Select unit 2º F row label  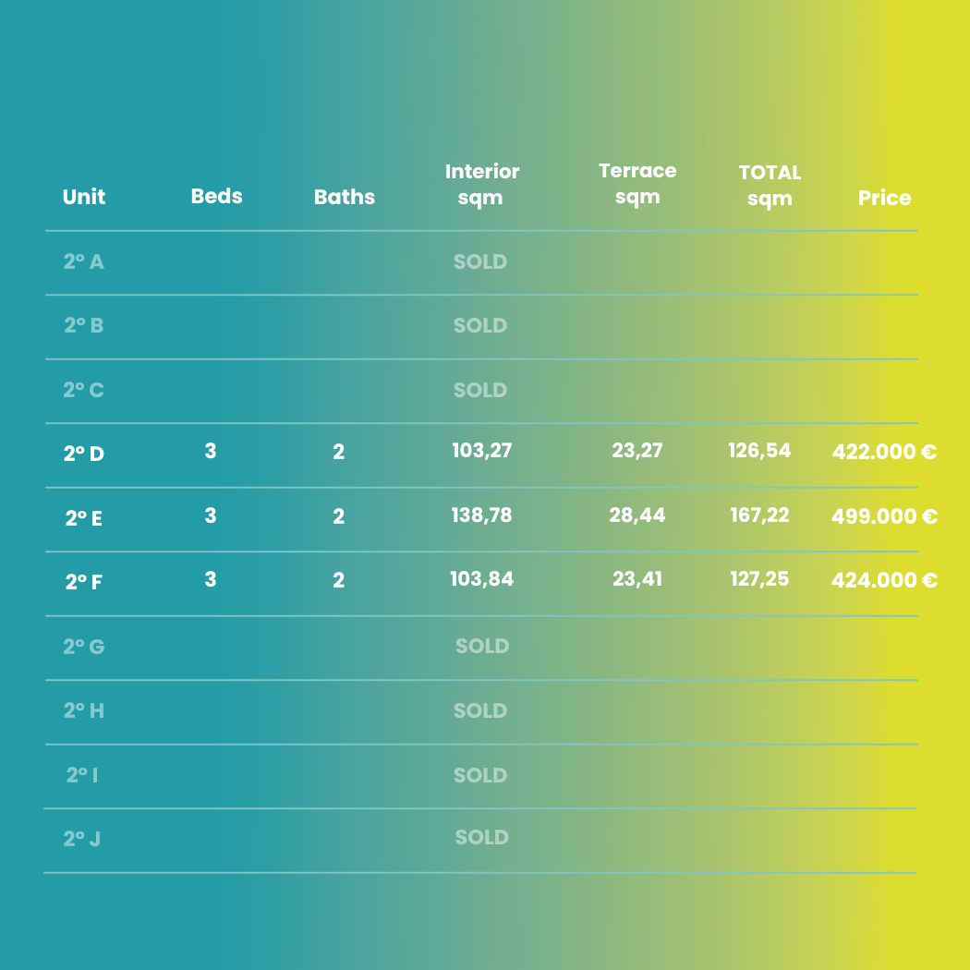click(x=83, y=581)
